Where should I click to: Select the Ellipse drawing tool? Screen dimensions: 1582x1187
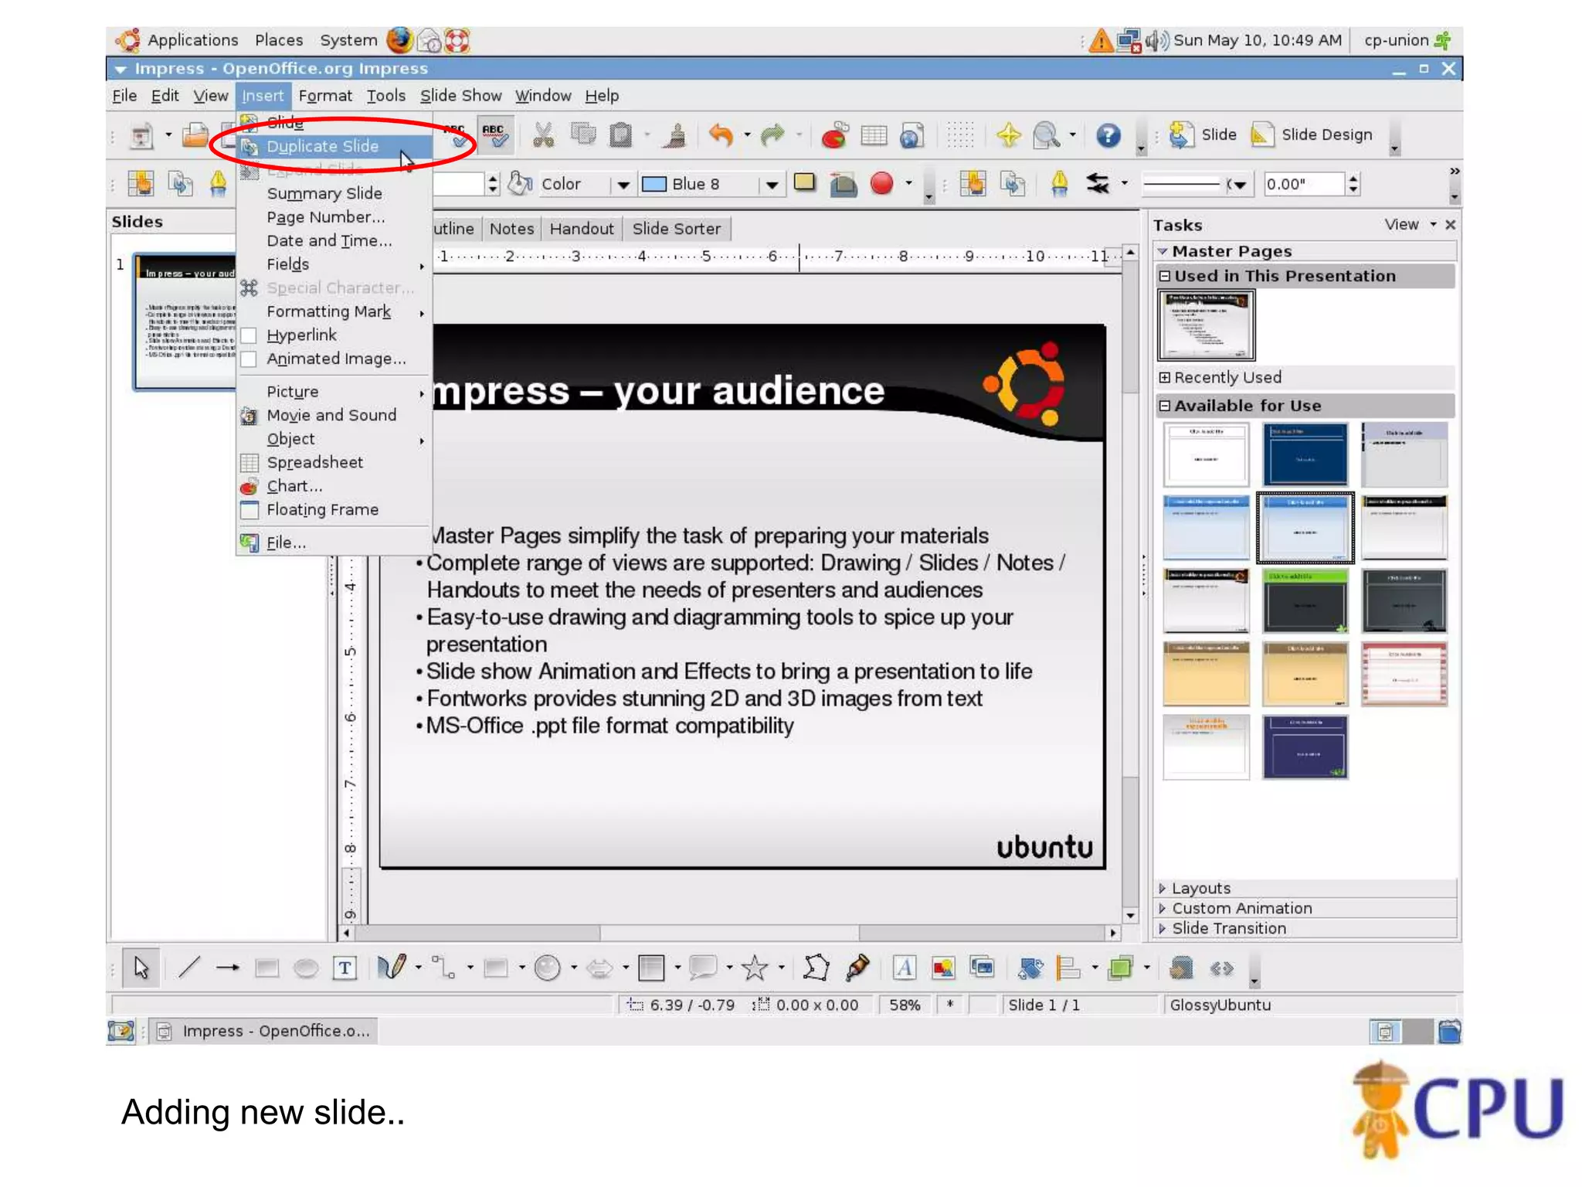[x=306, y=968]
